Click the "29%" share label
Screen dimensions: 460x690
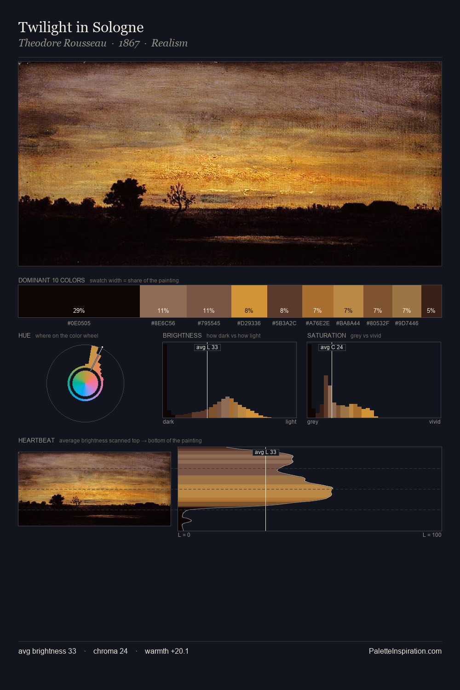click(79, 311)
